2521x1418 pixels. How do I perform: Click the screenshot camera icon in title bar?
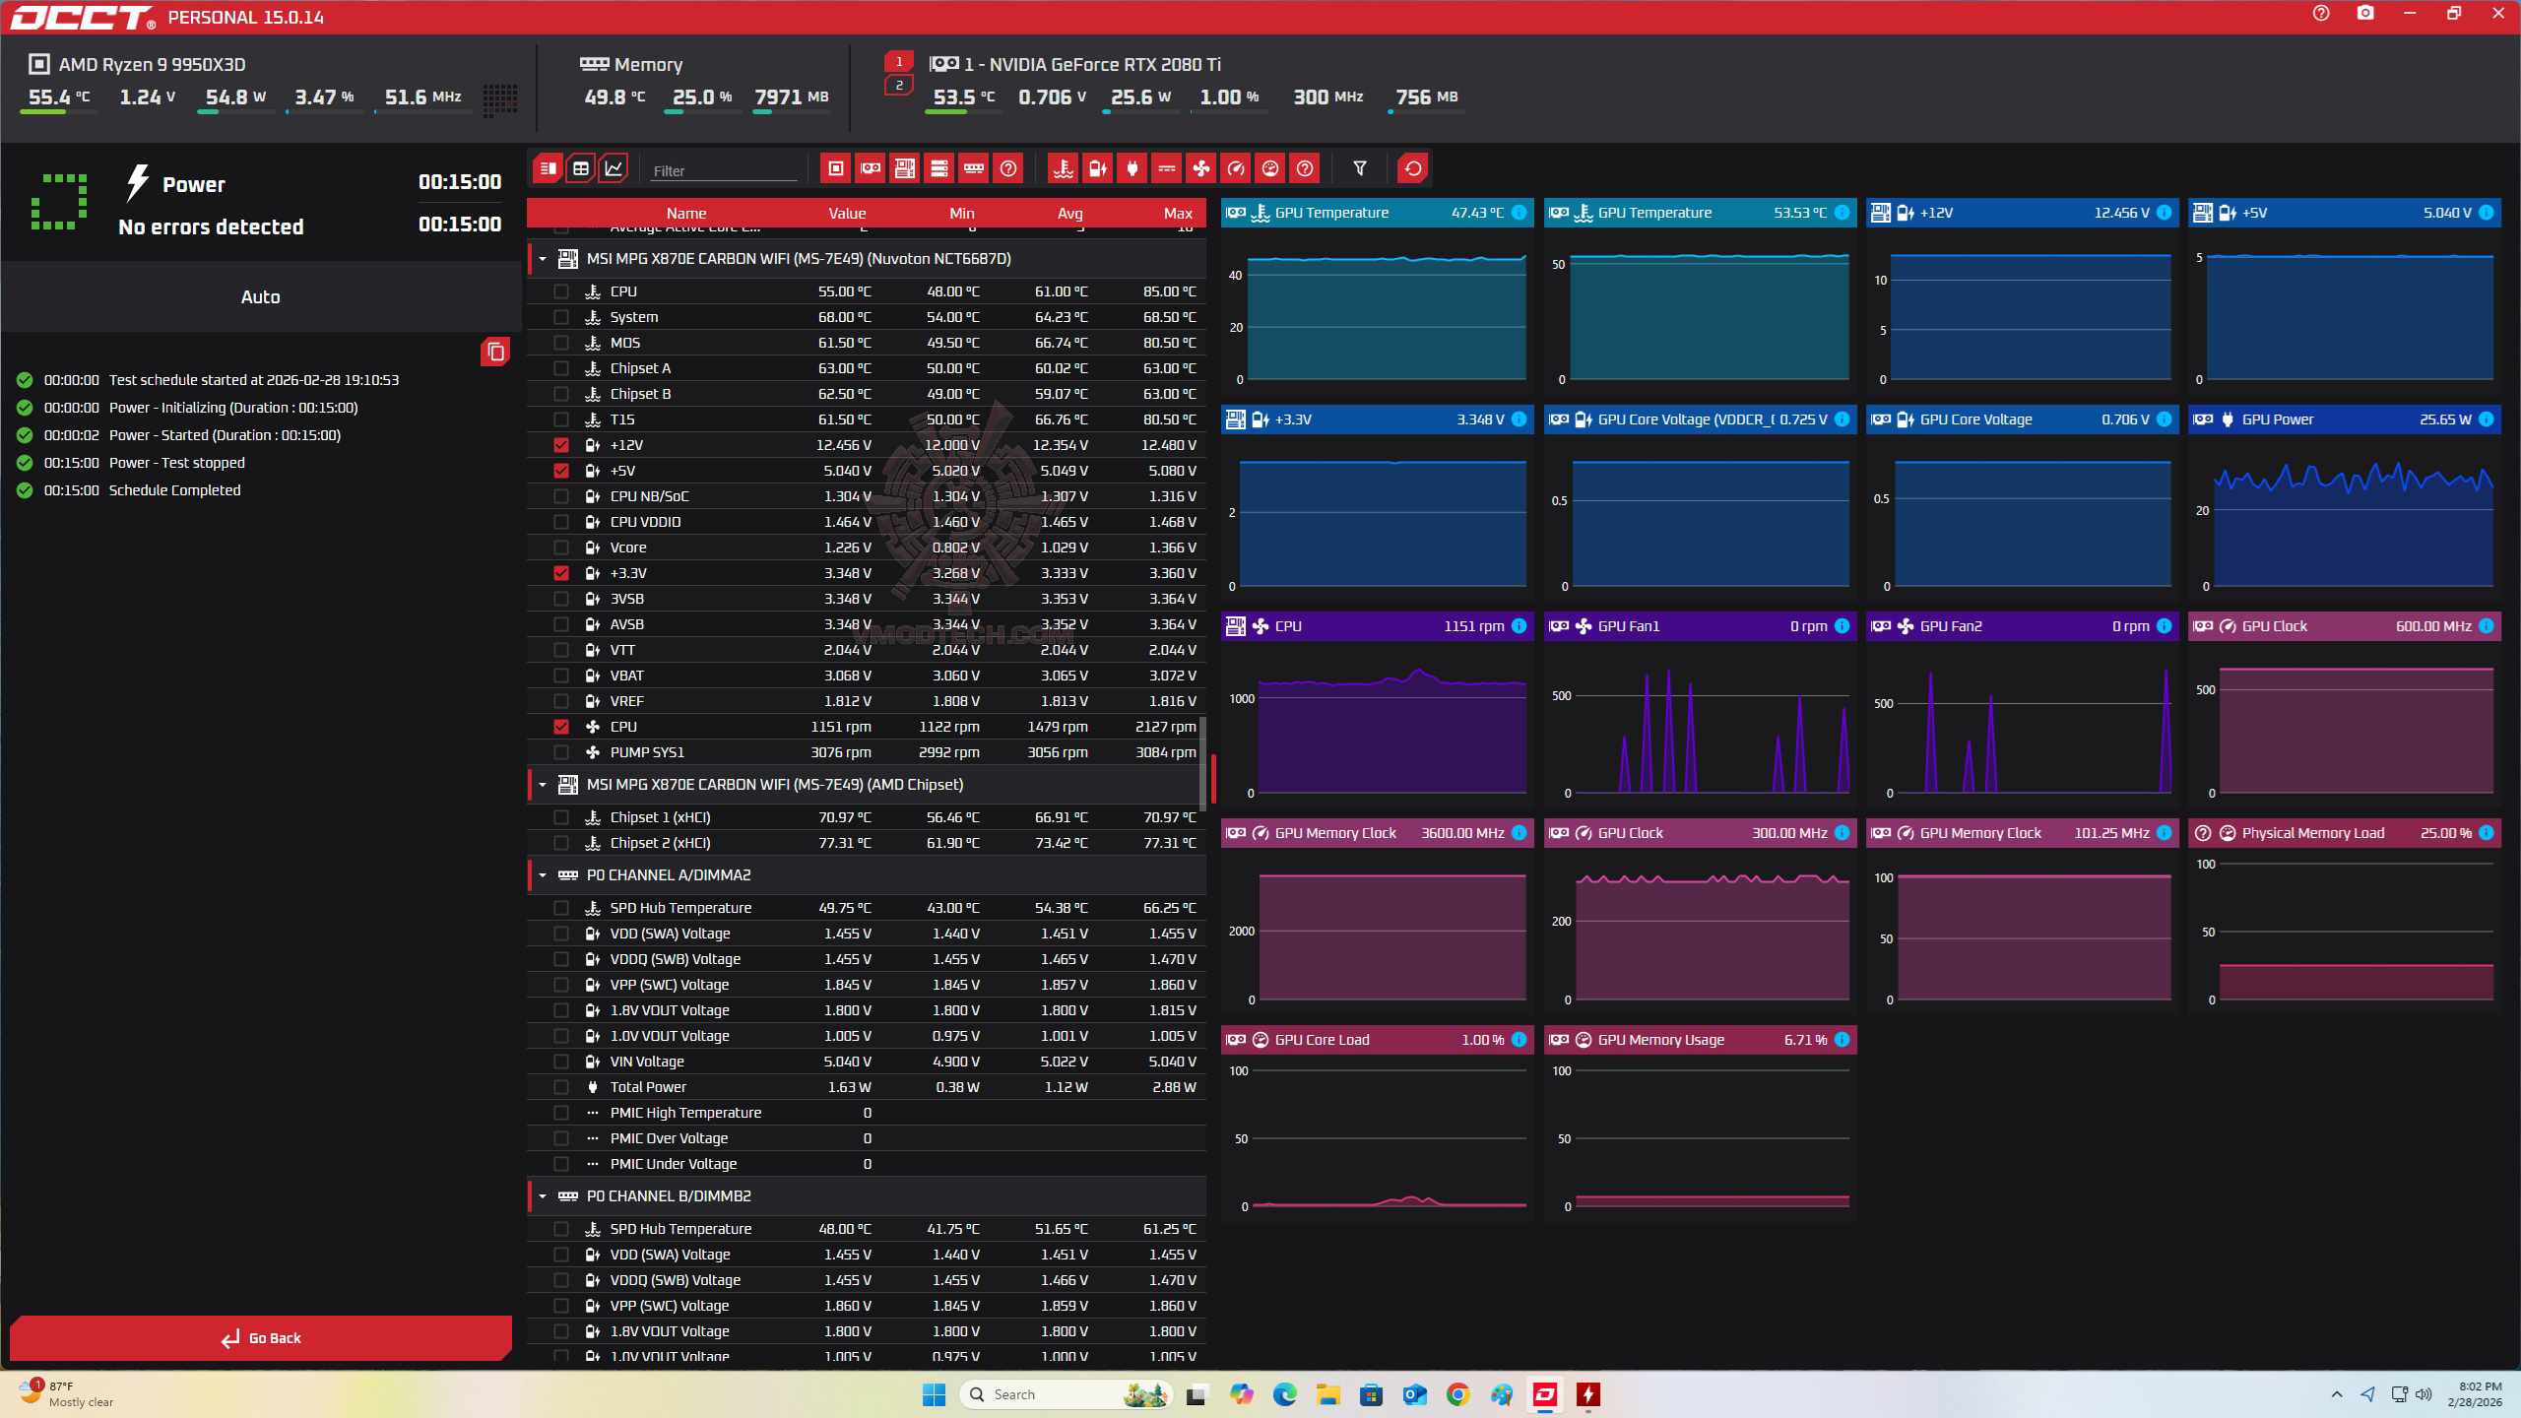click(2365, 14)
